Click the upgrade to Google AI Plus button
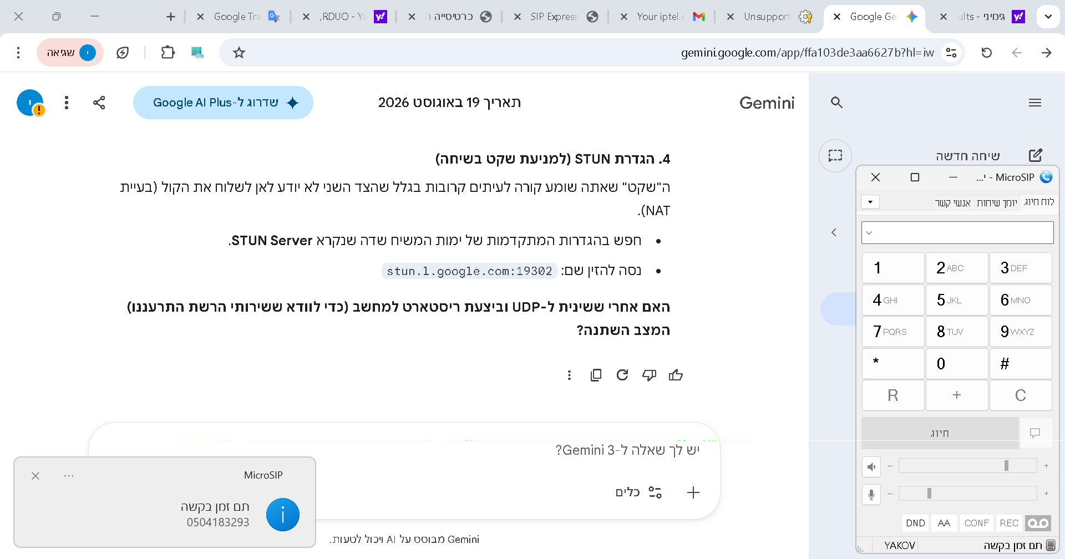This screenshot has height=559, width=1065. [223, 103]
